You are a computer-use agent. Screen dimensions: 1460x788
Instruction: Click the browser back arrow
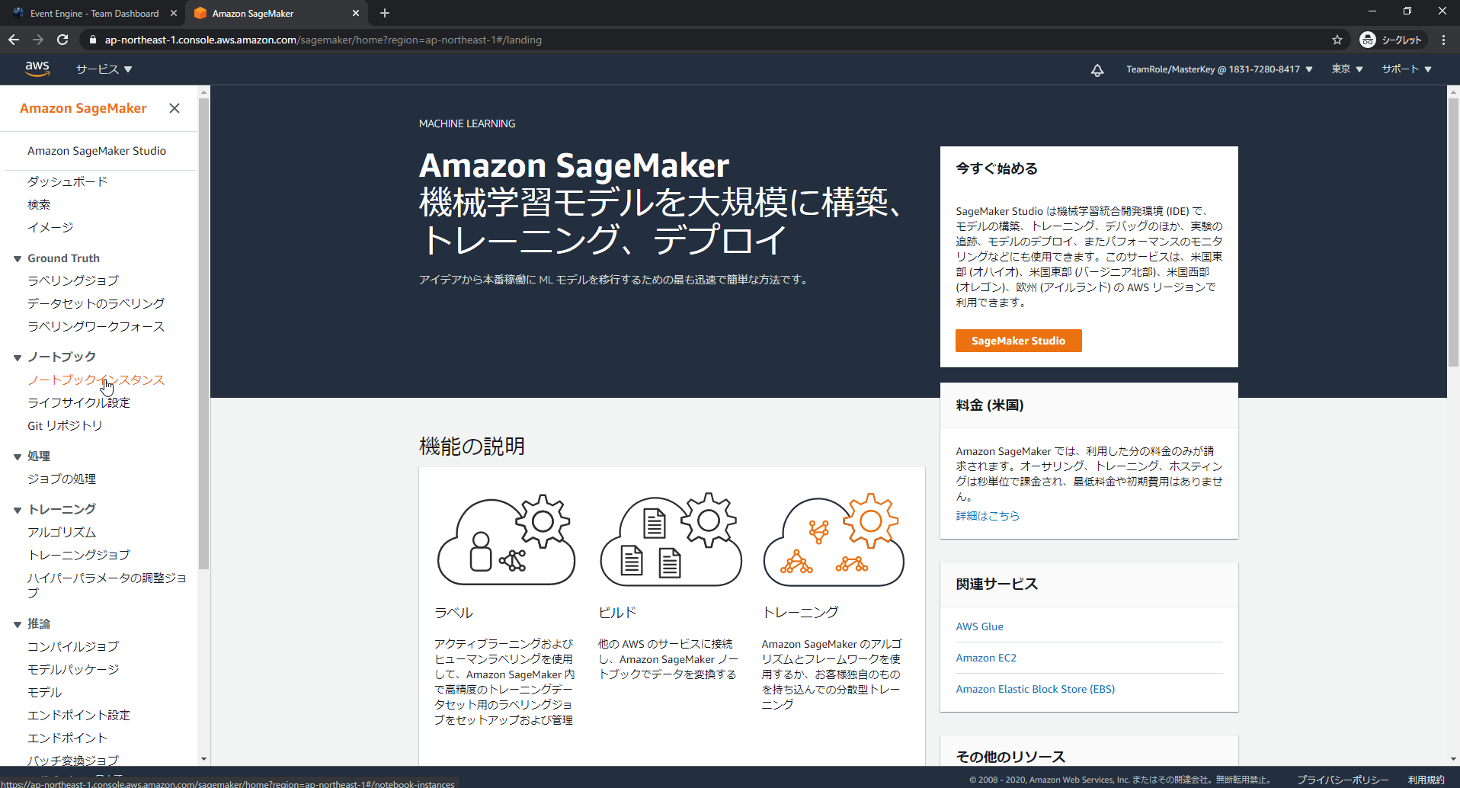pyautogui.click(x=14, y=40)
